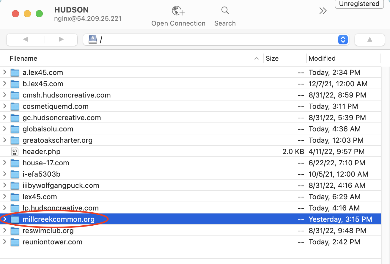
Task: Expand the house-17.com folder
Action: (x=4, y=163)
